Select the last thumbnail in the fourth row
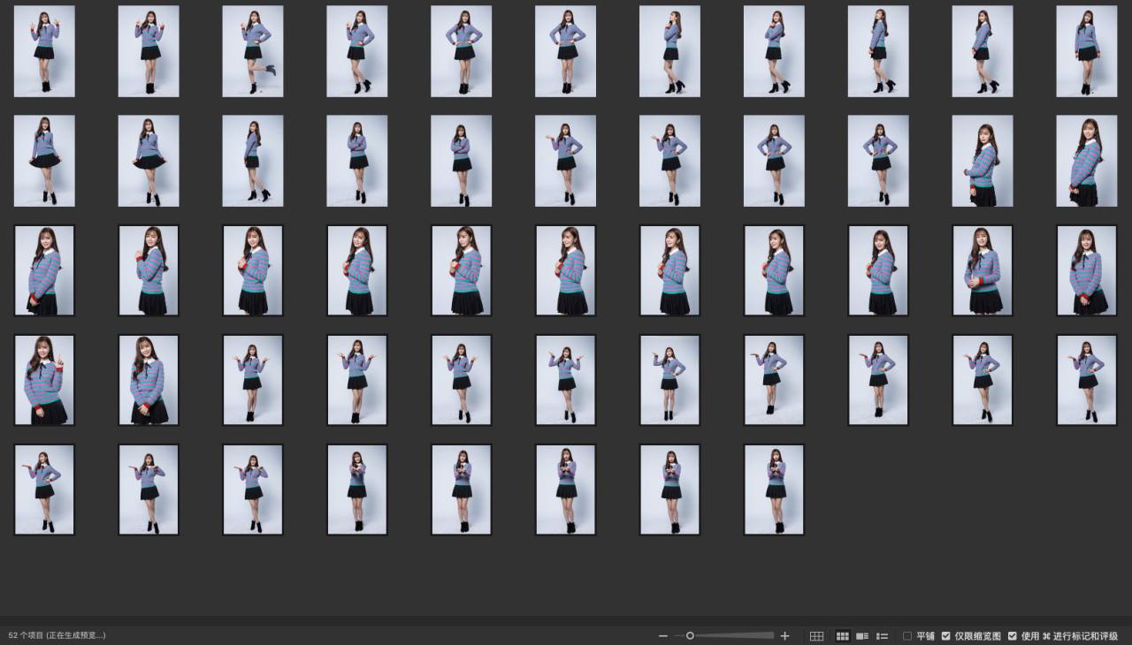 click(1086, 380)
